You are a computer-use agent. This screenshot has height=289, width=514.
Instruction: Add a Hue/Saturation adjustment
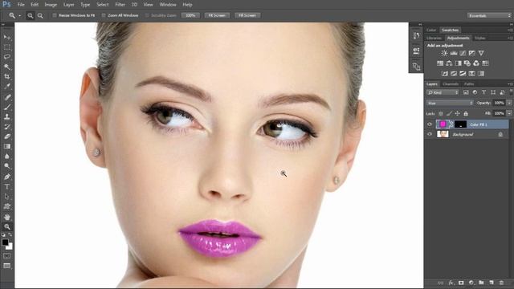click(440, 63)
